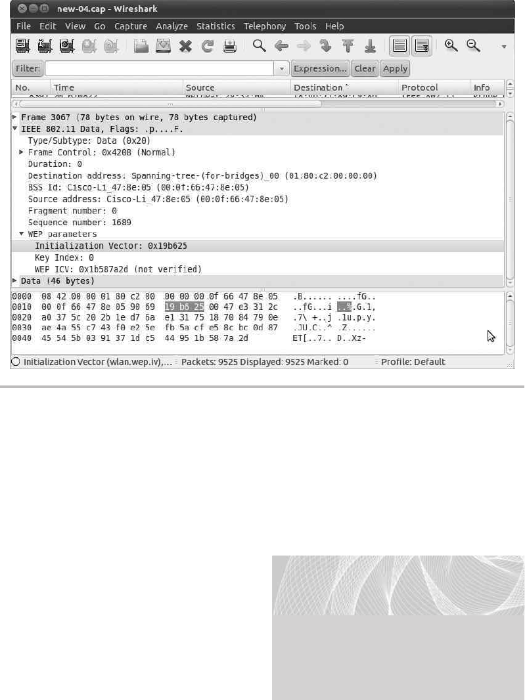Jump to first packet icon
The width and height of the screenshot is (525, 700).
click(348, 45)
